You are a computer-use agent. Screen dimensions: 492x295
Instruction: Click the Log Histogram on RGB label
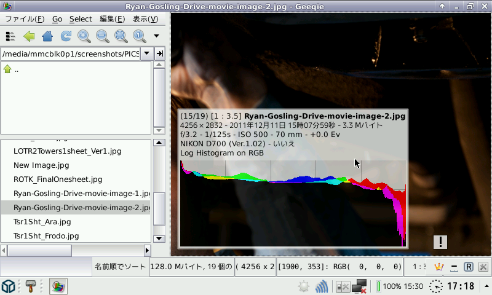[x=222, y=153]
